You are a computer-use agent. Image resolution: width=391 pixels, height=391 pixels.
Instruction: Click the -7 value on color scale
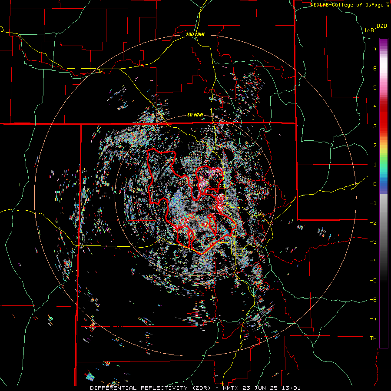click(x=373, y=319)
